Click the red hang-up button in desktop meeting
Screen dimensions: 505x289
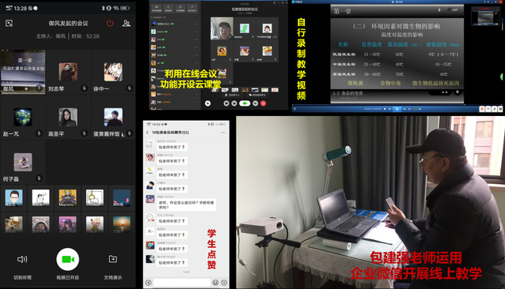(263, 103)
